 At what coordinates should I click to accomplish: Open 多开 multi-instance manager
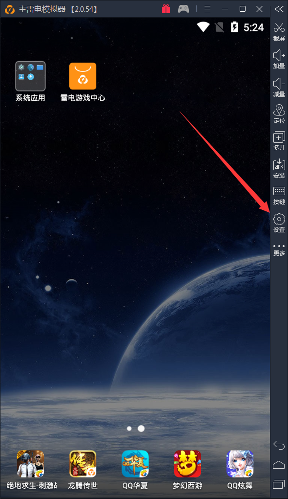pyautogui.click(x=279, y=137)
